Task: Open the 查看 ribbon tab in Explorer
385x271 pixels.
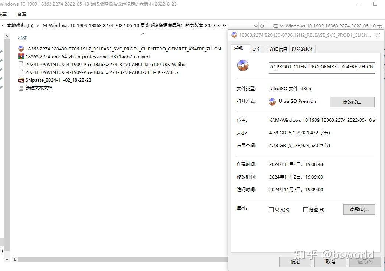Action: [x=22, y=14]
